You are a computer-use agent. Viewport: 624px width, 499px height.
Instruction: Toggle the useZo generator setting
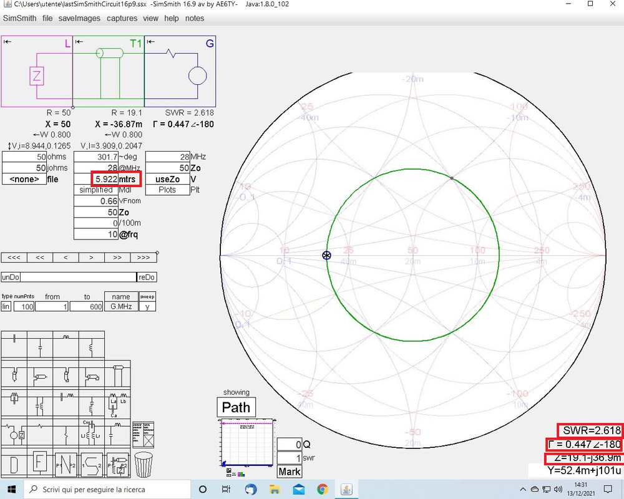[167, 179]
